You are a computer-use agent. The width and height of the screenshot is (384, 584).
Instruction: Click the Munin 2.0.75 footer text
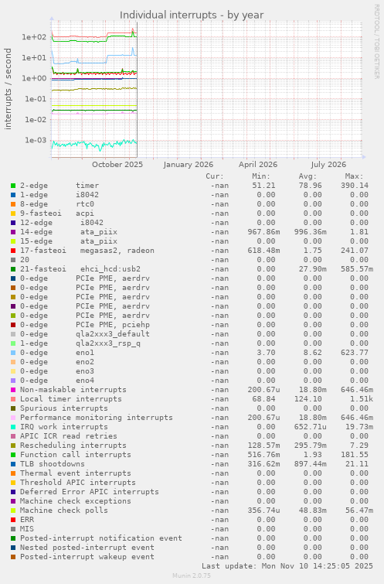[x=192, y=575]
